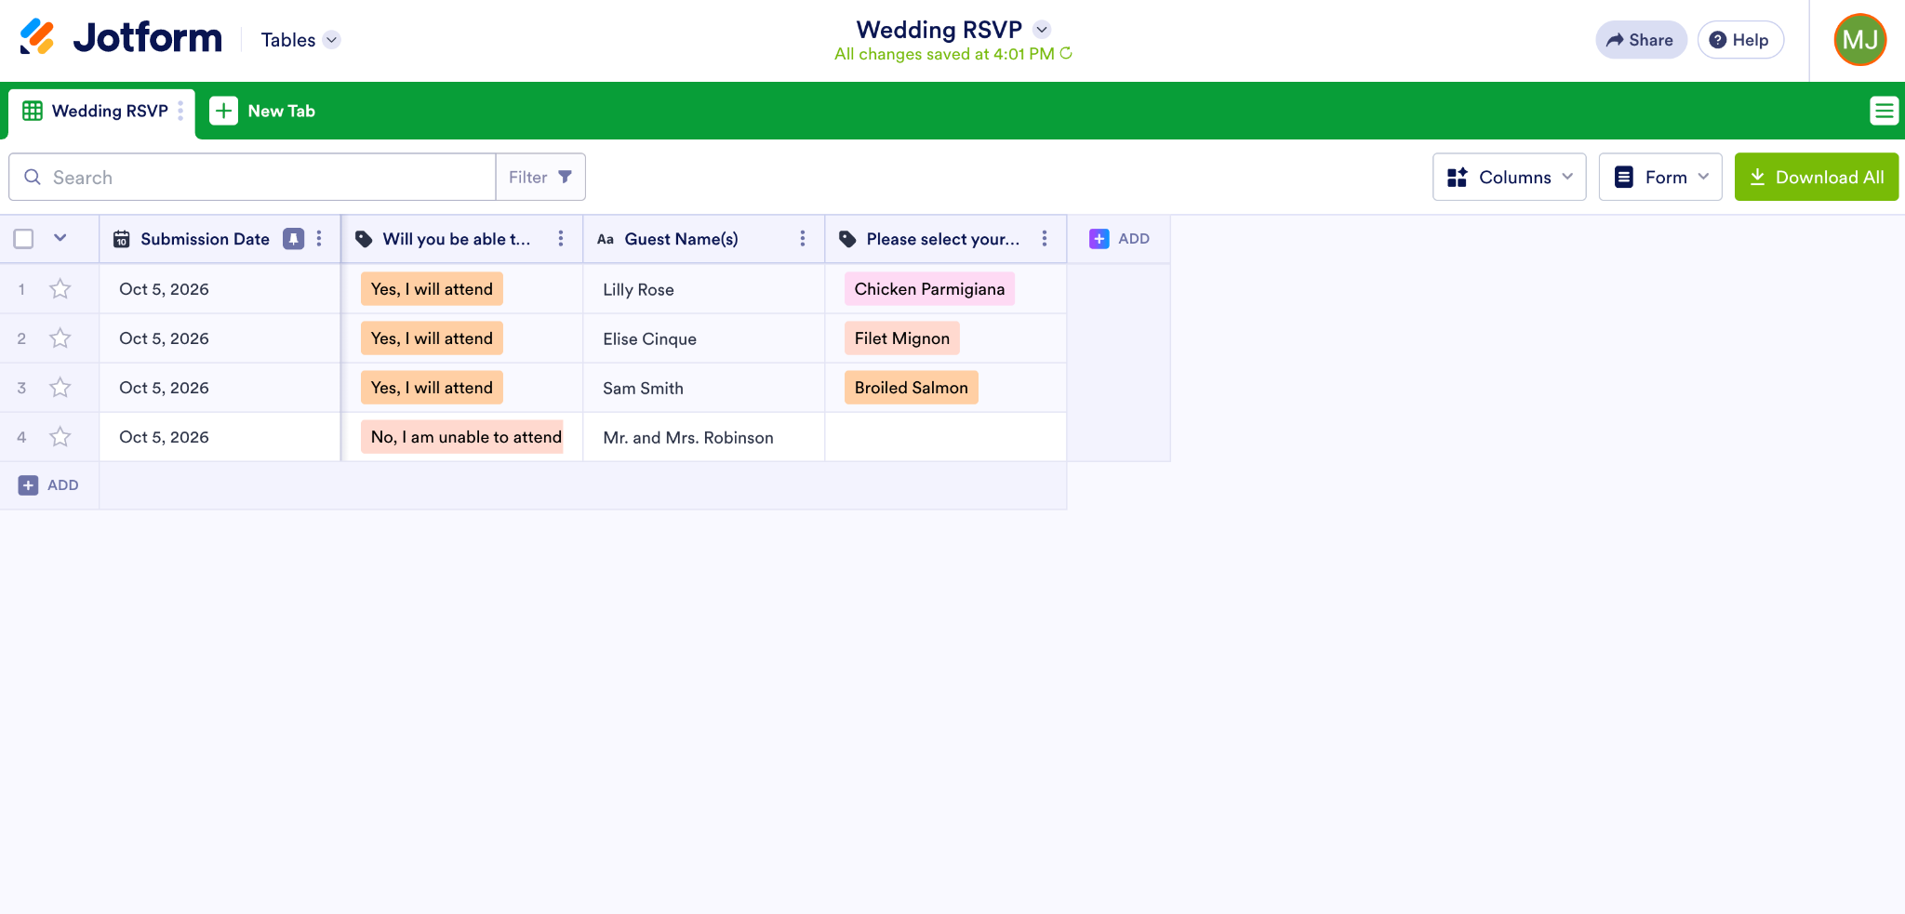Open the MJ user avatar menu
This screenshot has width=1905, height=914.
pos(1859,40)
